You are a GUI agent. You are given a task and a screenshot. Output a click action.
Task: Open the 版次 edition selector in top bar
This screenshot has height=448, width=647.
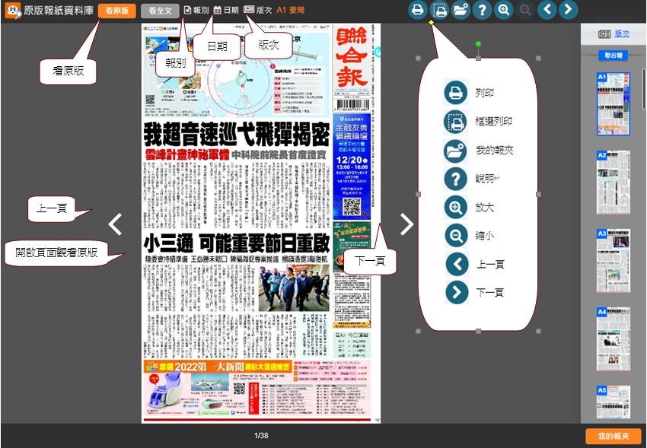(258, 11)
